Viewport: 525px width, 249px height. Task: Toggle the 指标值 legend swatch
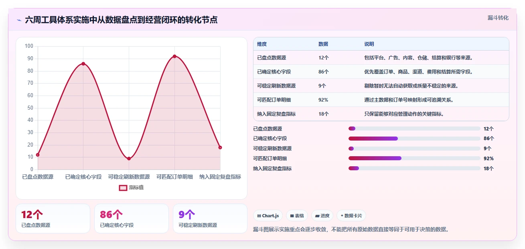pyautogui.click(x=123, y=188)
